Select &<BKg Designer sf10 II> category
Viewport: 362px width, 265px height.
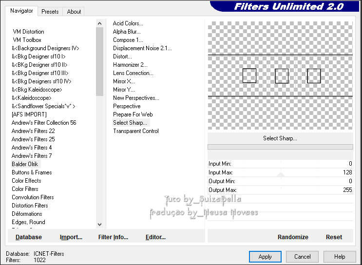tap(39, 65)
